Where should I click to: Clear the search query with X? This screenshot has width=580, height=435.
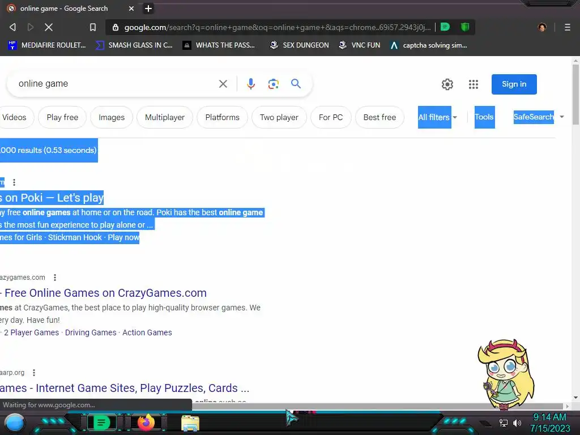coord(223,84)
